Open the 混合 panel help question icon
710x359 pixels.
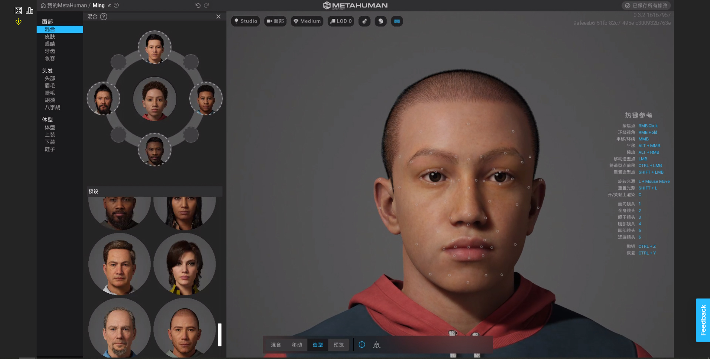(x=104, y=17)
